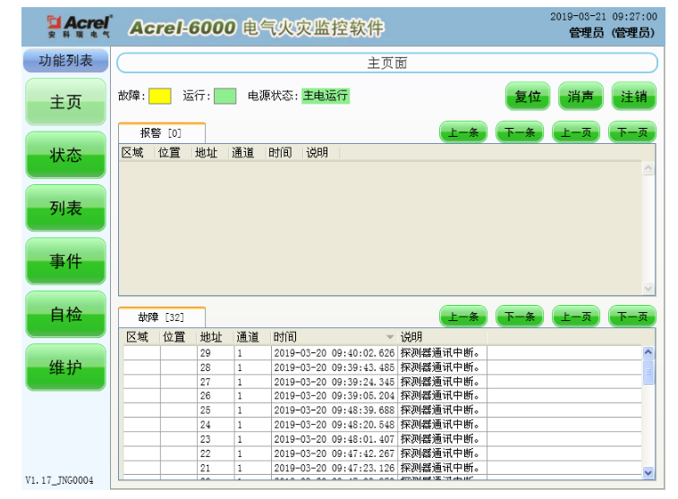This screenshot has width=678, height=499.
Task: Click fault table 地址 column header
Action: 216,337
